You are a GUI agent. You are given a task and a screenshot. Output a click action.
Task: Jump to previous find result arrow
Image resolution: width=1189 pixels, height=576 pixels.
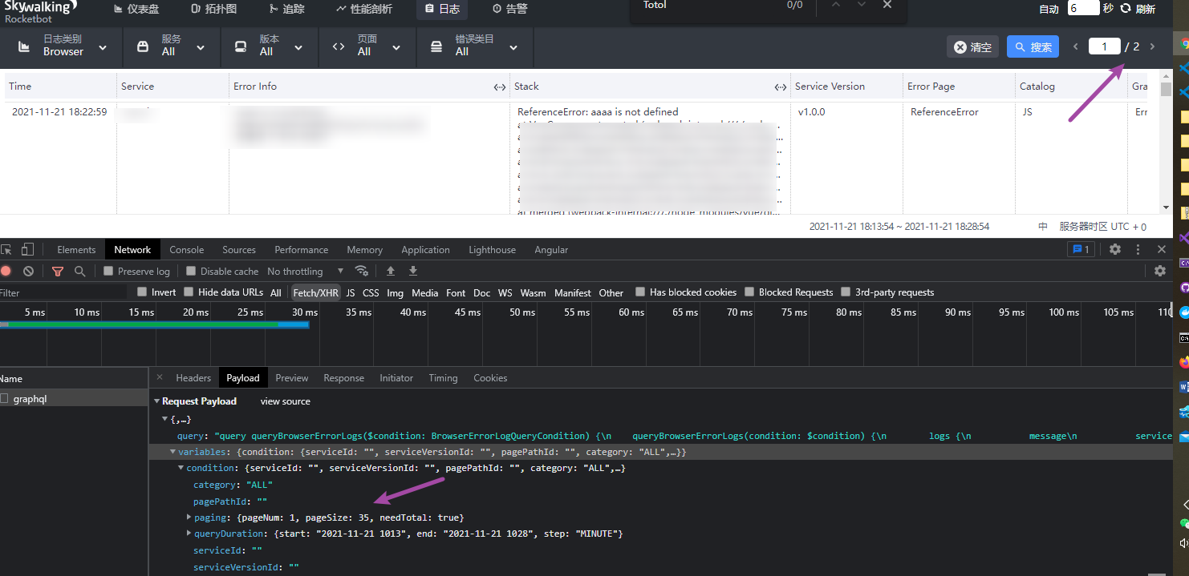pyautogui.click(x=836, y=5)
